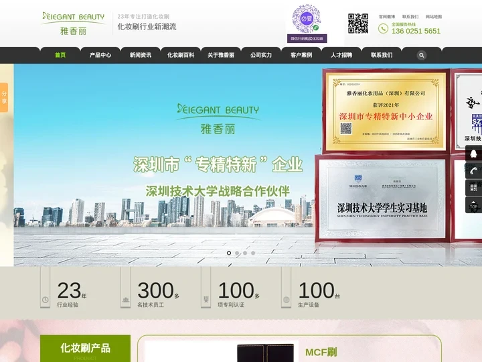Click the 深圳技术大学战略合作伙伴 banner text
Image resolution: width=482 pixels, height=362 pixels.
click(x=218, y=191)
